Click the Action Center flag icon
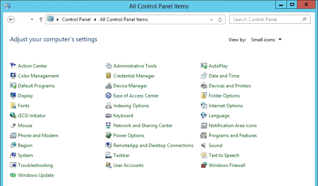Screen dimensions: 318x186 [13, 66]
